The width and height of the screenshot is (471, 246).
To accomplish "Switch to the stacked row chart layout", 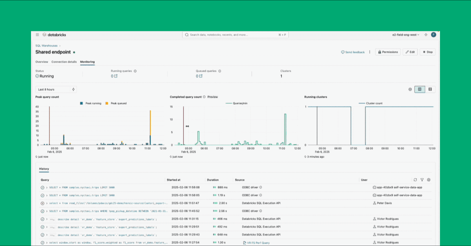I will [x=430, y=89].
